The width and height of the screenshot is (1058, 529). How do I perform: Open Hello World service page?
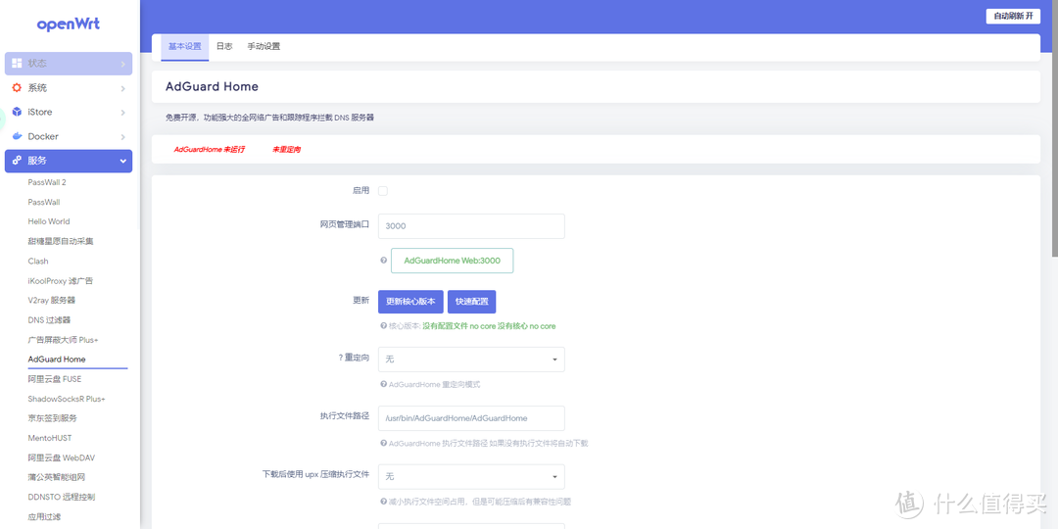click(x=49, y=221)
